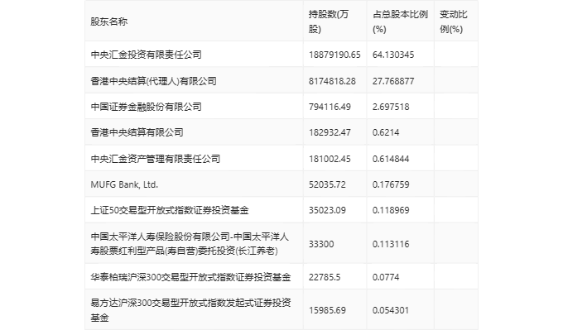Select the percentage 0.0774

coord(386,277)
